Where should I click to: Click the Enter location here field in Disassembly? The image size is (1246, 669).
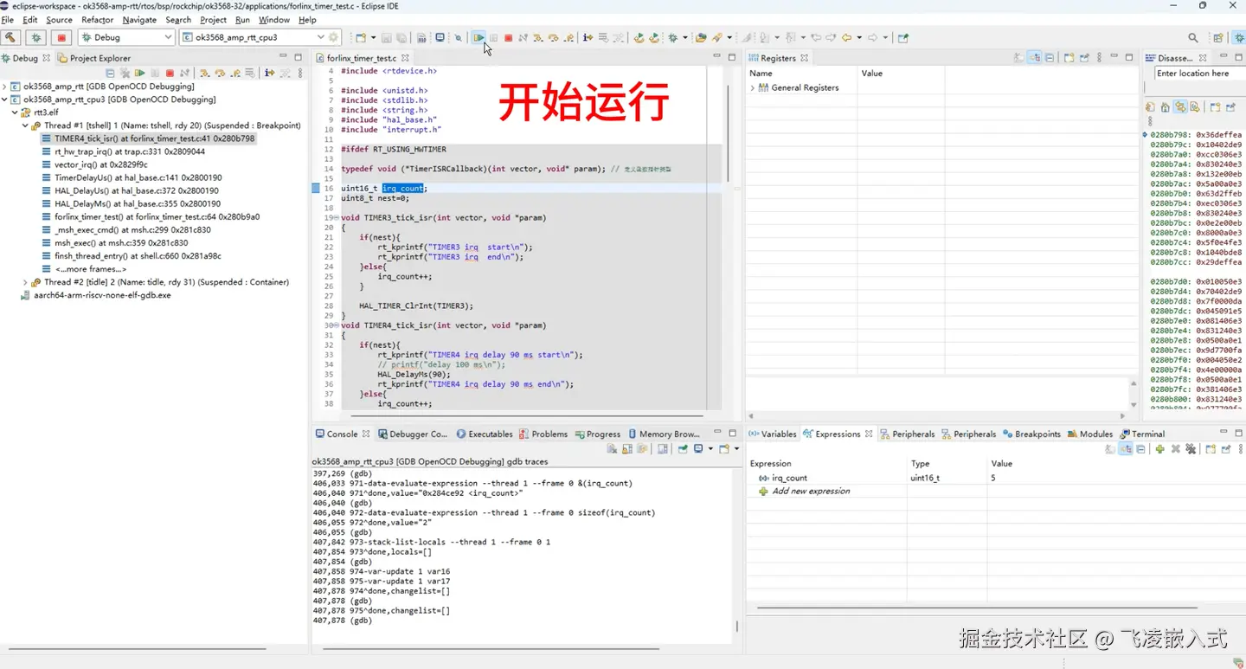1200,74
